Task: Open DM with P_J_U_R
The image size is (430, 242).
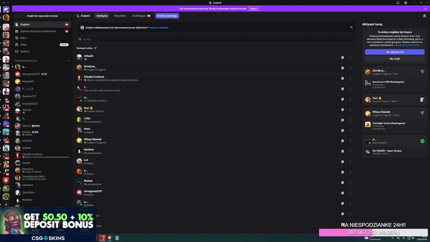Action: coord(42,89)
